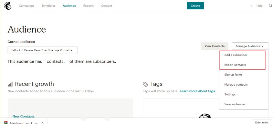Click the downloaded zip file icon
Viewport: 273px width, 124px height.
6,123
